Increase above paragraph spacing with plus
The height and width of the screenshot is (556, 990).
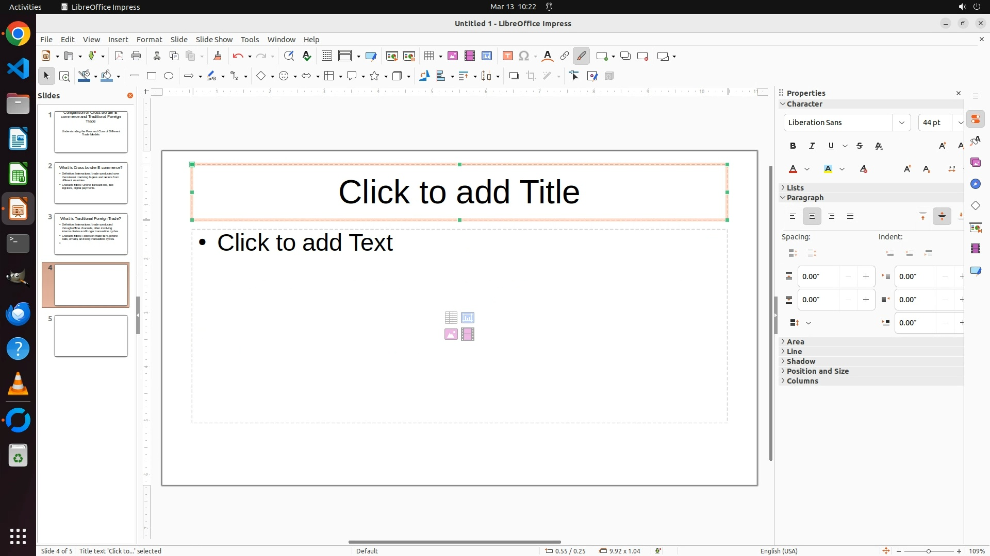[x=866, y=276]
